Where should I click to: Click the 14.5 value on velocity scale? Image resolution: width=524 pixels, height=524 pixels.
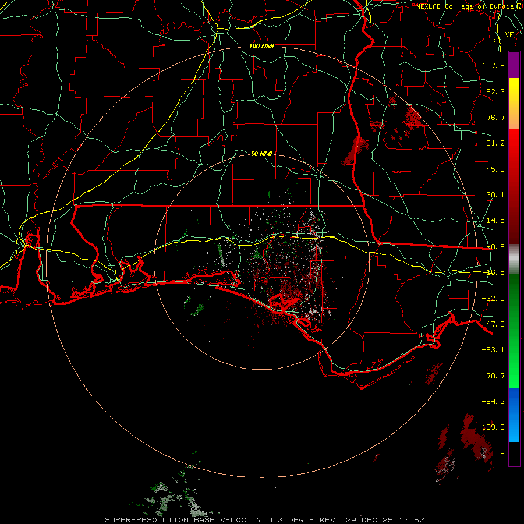pos(495,221)
